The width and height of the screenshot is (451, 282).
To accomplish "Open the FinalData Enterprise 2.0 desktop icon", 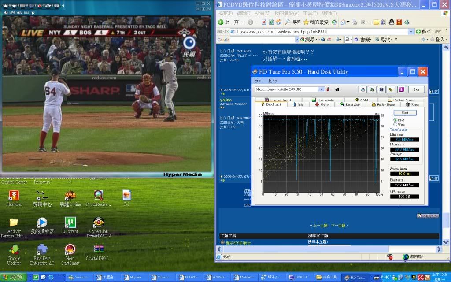I will (x=42, y=254).
